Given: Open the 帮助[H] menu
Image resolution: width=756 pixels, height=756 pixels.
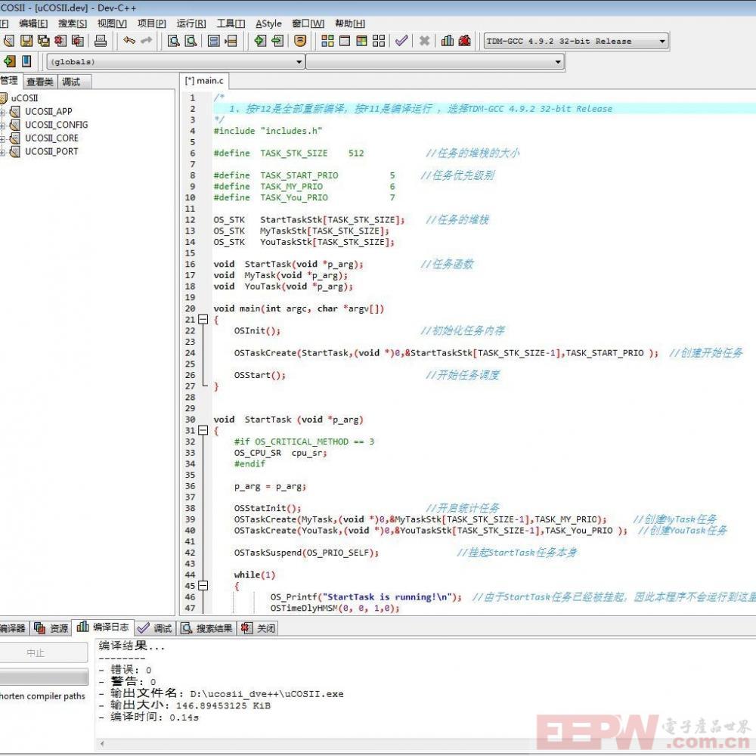Looking at the screenshot, I should pyautogui.click(x=349, y=23).
